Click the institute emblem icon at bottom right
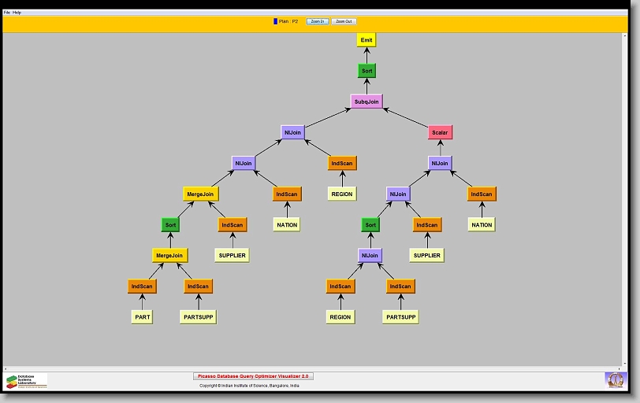The height and width of the screenshot is (403, 640). (x=614, y=380)
